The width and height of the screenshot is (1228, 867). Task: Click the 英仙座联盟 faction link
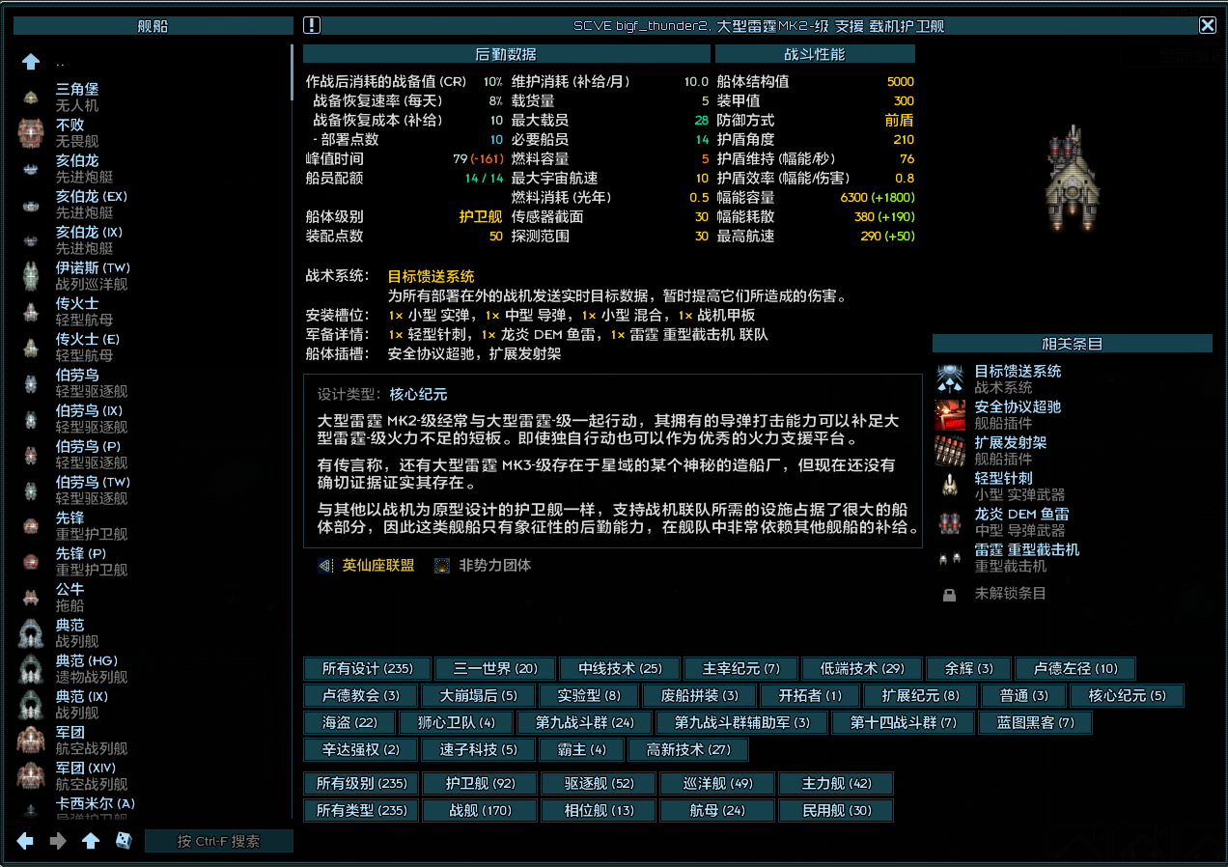pyautogui.click(x=378, y=565)
